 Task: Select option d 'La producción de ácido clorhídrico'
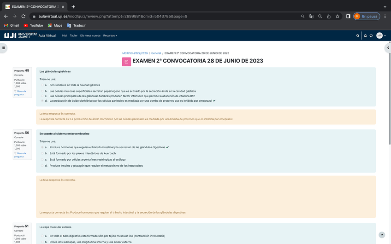pyautogui.click(x=42, y=101)
